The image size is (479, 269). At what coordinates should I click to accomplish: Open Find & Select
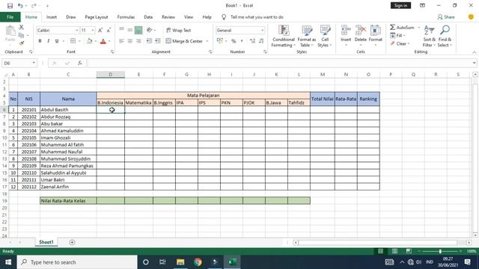click(x=445, y=36)
